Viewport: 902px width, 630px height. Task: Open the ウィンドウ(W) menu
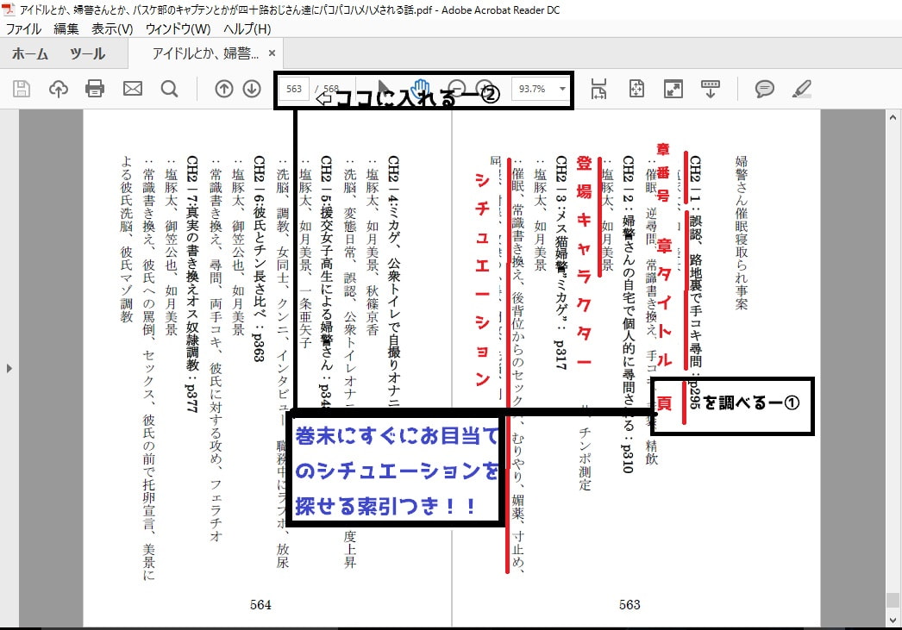point(178,28)
